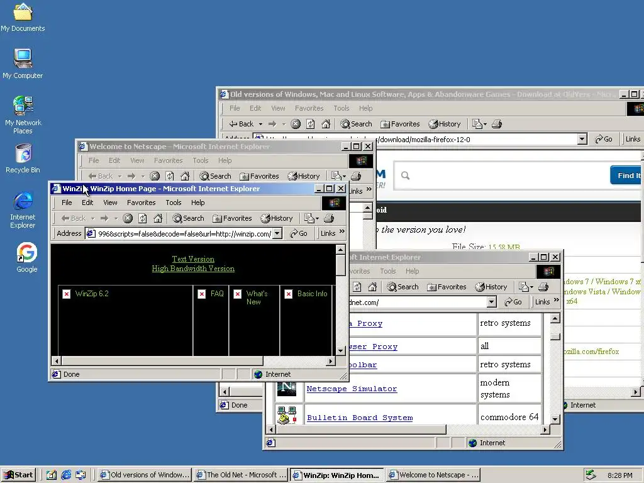This screenshot has width=644, height=483.
Task: Click Home icon in Old versions window
Action: (326, 124)
